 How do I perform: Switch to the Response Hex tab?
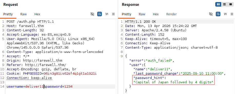click(x=156, y=14)
